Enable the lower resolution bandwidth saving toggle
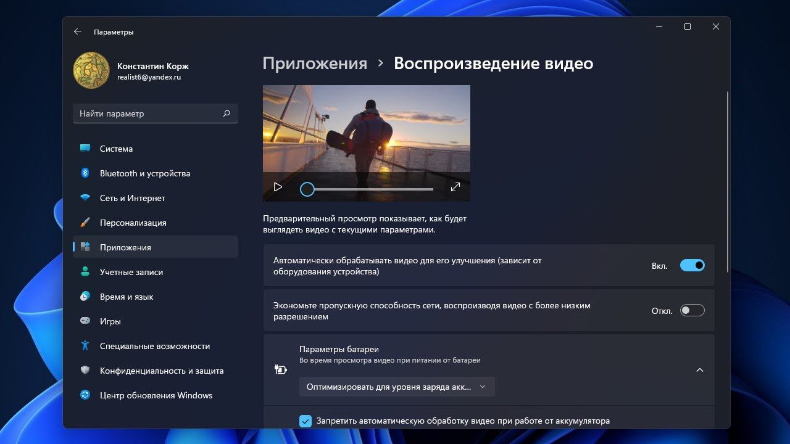The image size is (790, 444). tap(692, 310)
